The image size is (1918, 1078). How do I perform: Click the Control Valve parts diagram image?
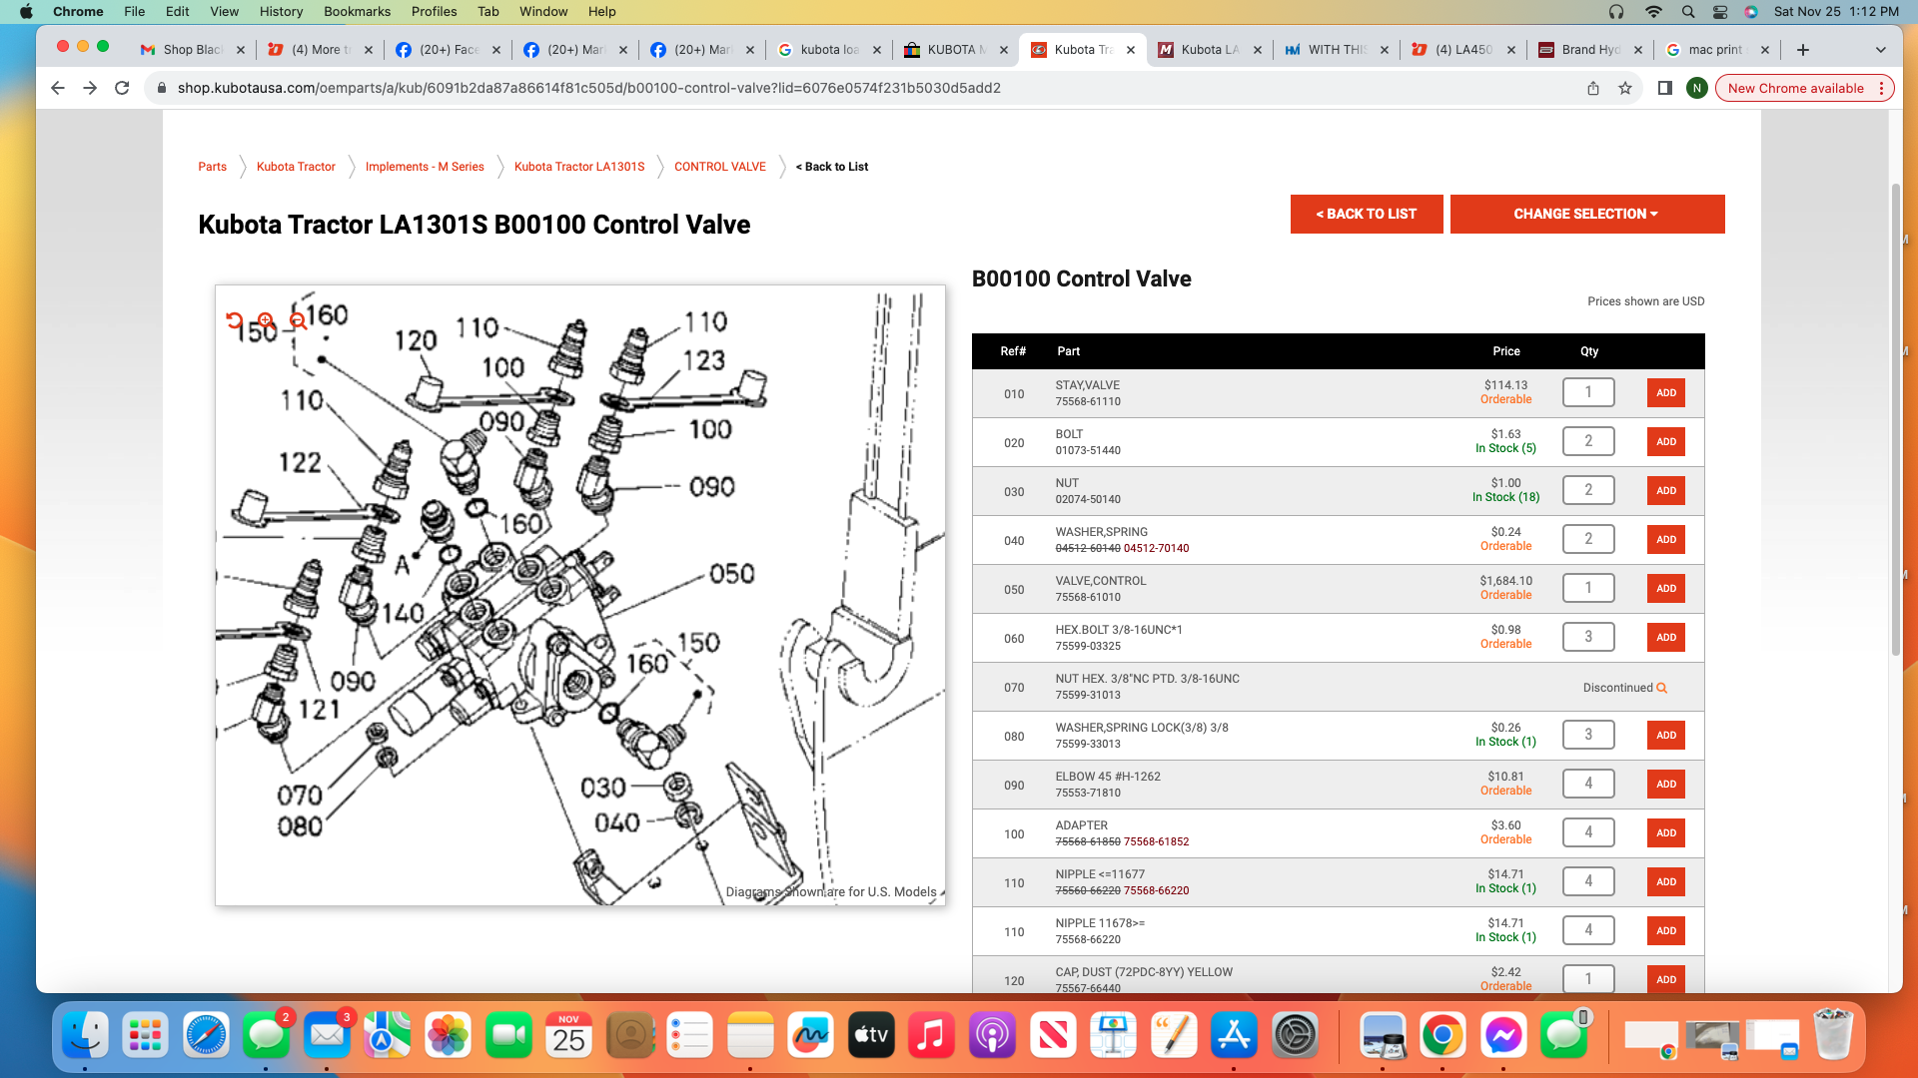point(579,596)
